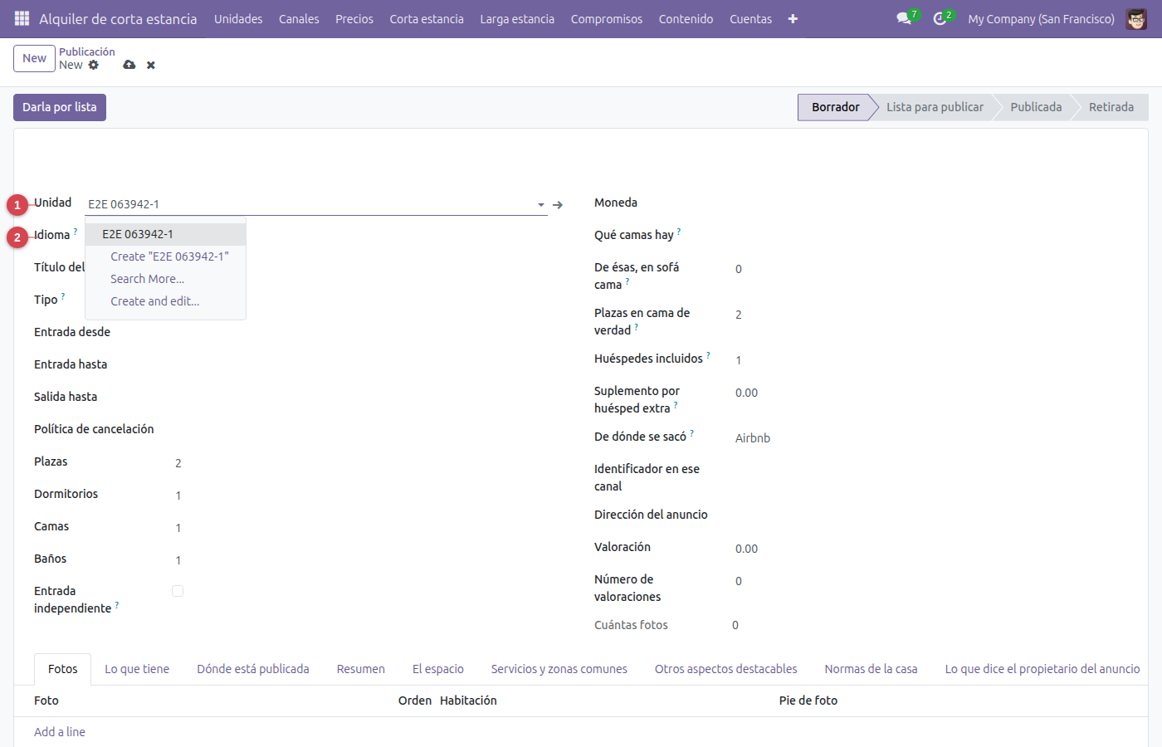The width and height of the screenshot is (1162, 747).
Task: Open the apps grid home menu
Action: [x=22, y=18]
